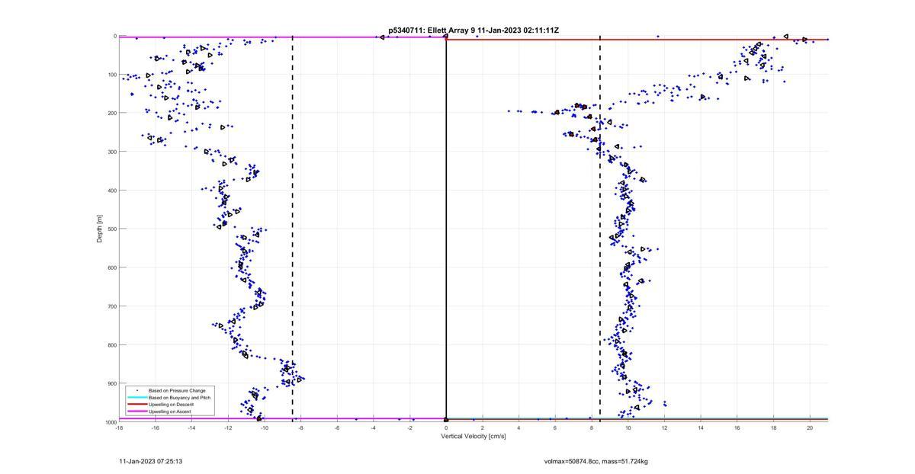Click the '2' velocity axis tick label

click(x=483, y=428)
